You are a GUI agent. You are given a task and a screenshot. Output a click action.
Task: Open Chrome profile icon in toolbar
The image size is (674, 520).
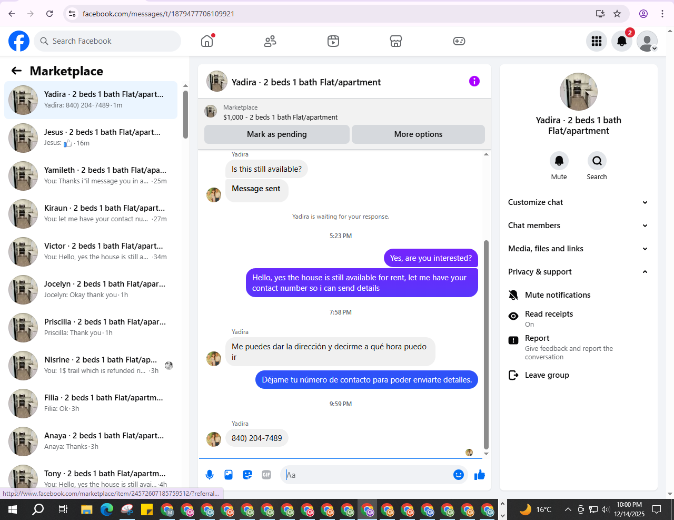643,14
